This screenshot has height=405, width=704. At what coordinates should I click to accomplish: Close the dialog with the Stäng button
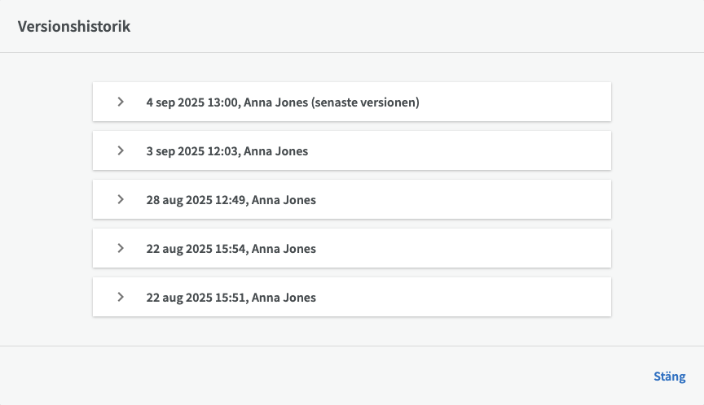669,377
